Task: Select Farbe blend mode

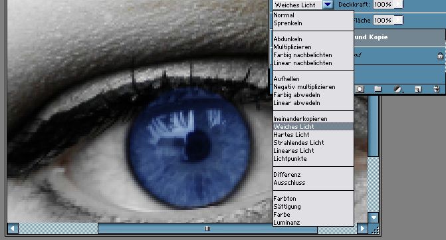Action: [x=313, y=214]
